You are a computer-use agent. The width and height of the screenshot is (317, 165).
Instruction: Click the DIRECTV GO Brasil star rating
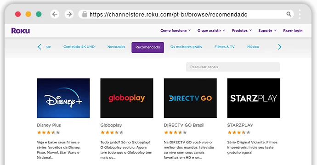point(175,132)
